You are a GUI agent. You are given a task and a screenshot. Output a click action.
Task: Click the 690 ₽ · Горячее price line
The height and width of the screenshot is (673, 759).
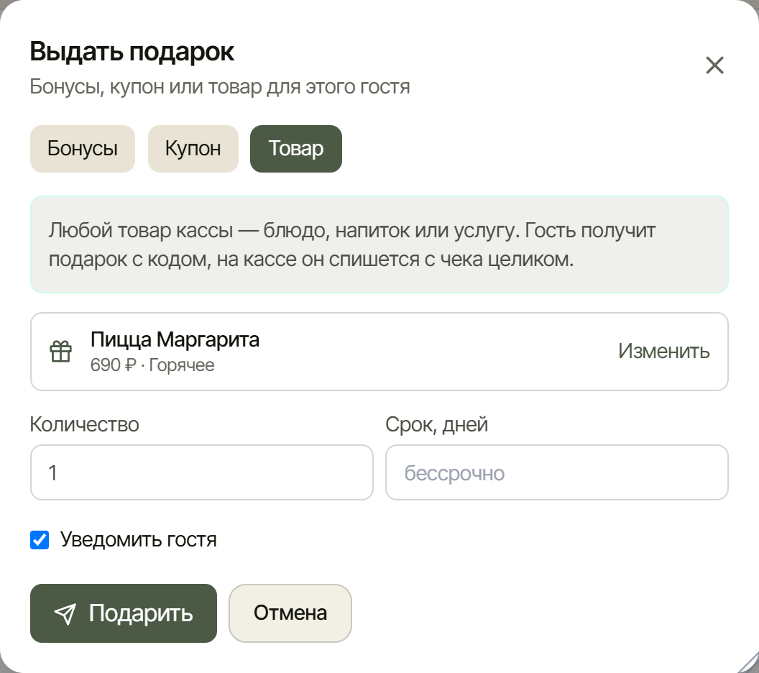(152, 365)
